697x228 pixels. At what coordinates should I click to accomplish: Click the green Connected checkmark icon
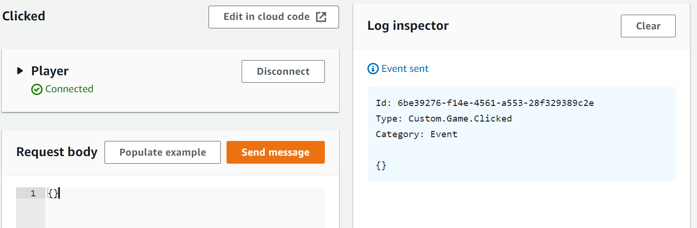pos(37,89)
